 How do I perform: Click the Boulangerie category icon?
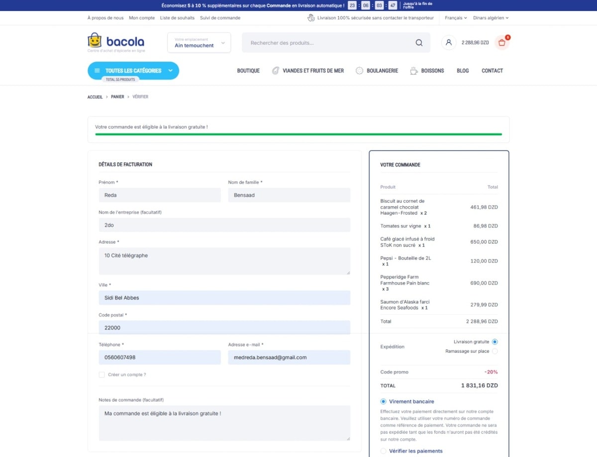point(359,71)
